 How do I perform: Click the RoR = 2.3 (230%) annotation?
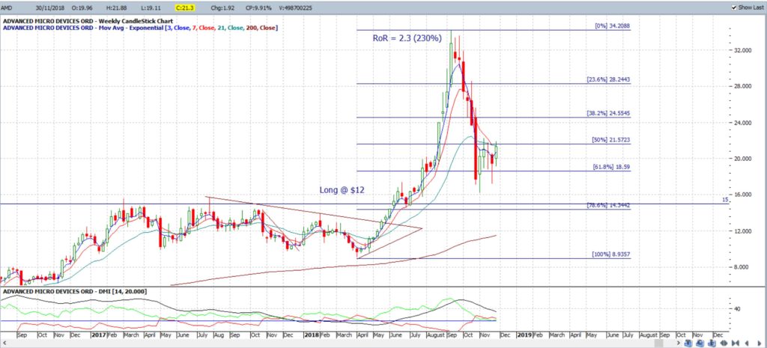pos(408,37)
